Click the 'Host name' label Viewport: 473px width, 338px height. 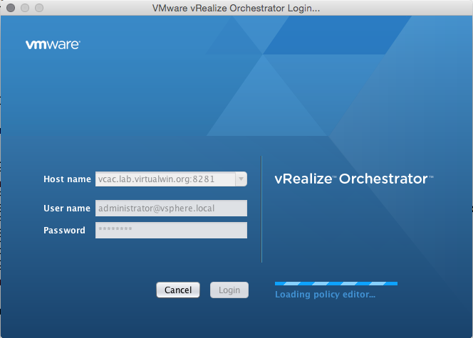tap(67, 179)
